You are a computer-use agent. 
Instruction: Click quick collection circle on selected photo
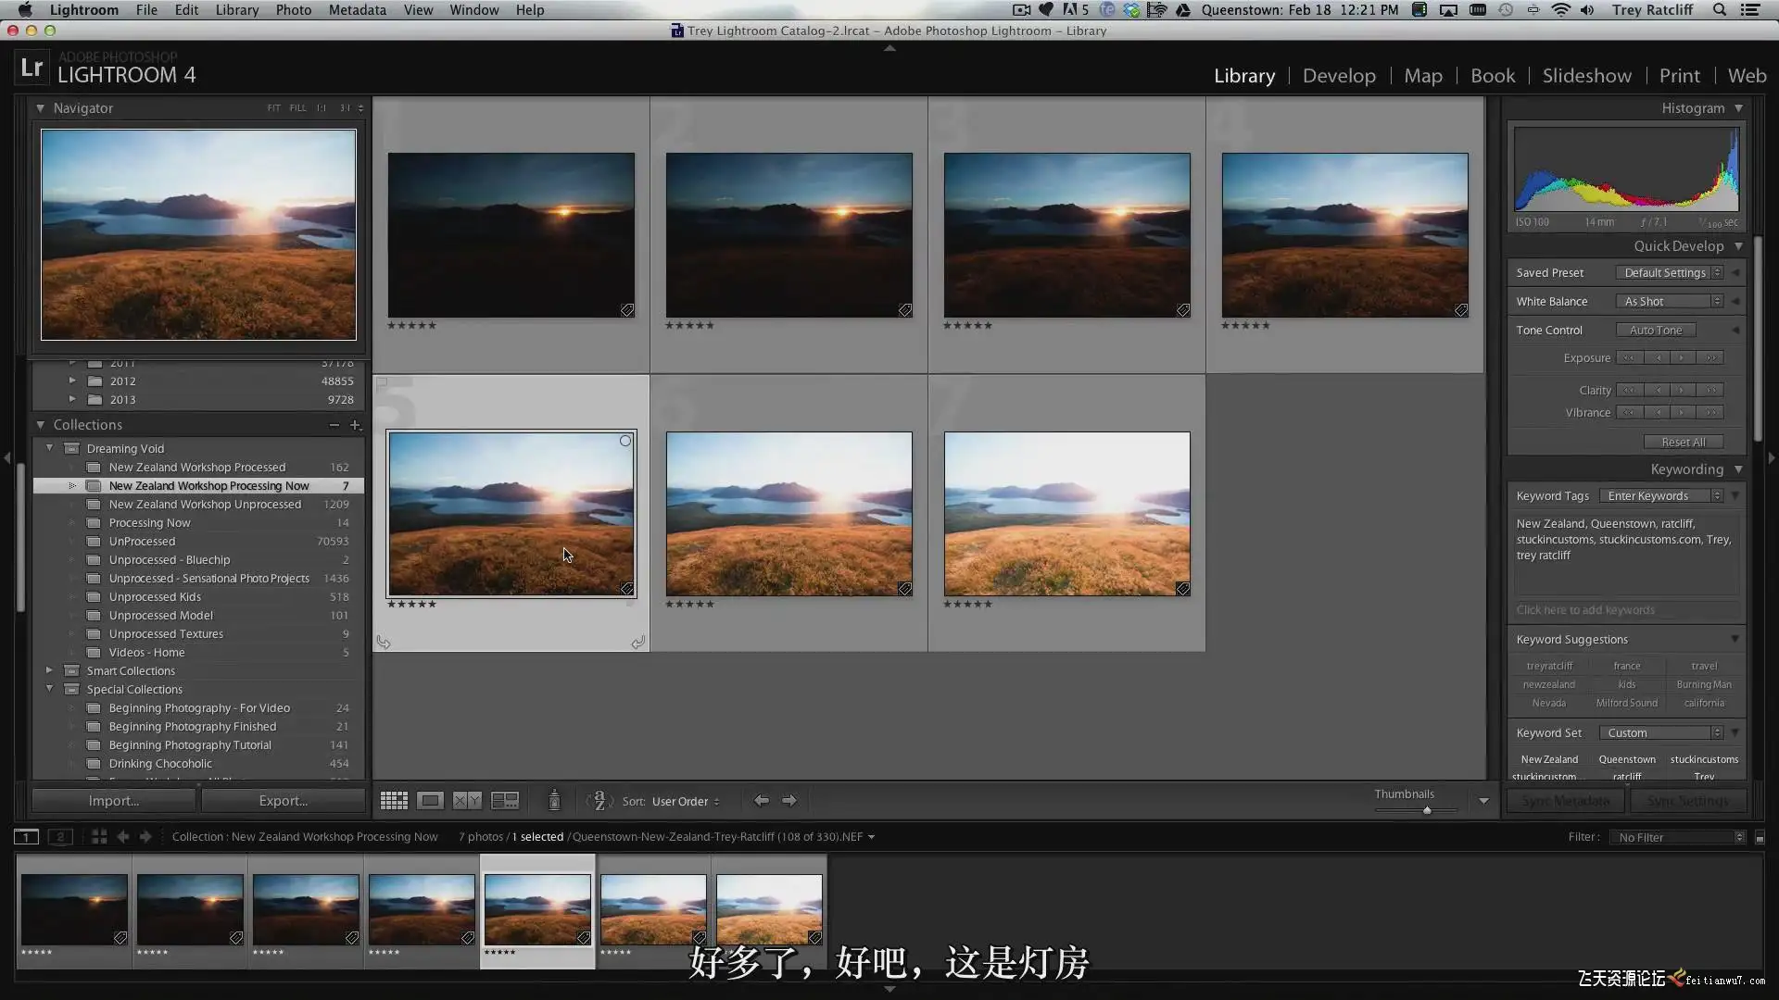pos(625,441)
